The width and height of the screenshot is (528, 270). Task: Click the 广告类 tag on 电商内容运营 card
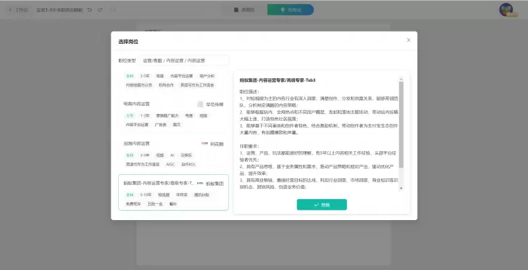point(161,125)
